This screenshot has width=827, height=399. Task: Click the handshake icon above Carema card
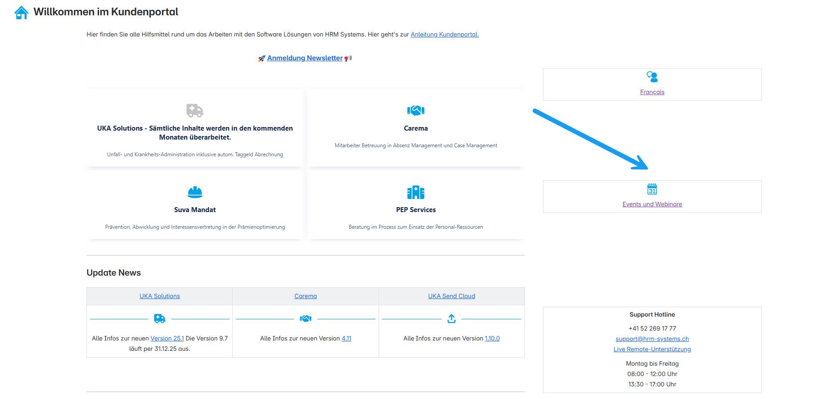(x=416, y=110)
